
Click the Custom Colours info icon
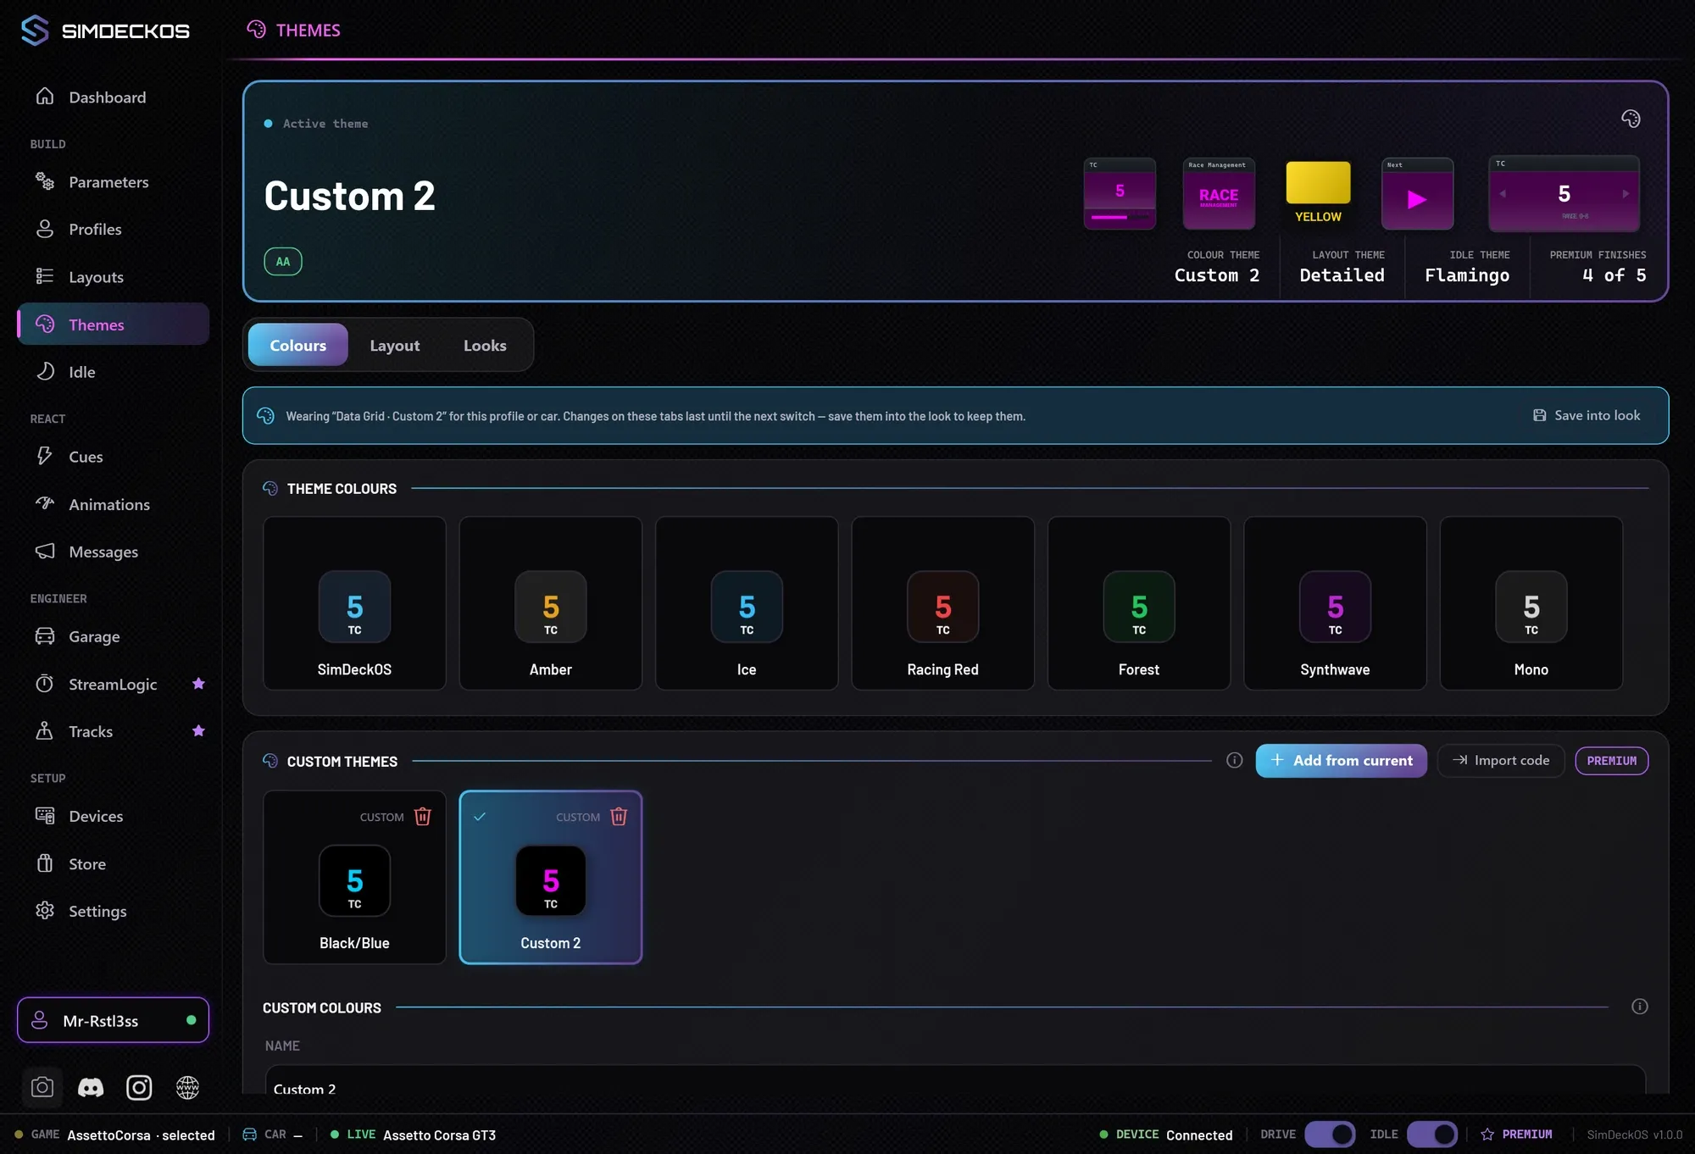coord(1639,1007)
